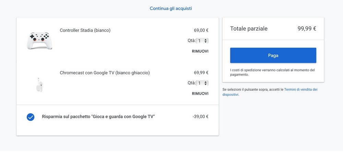Open Termini di vendita dei dispositivi link
The width and height of the screenshot is (343, 152).
tap(270, 92)
